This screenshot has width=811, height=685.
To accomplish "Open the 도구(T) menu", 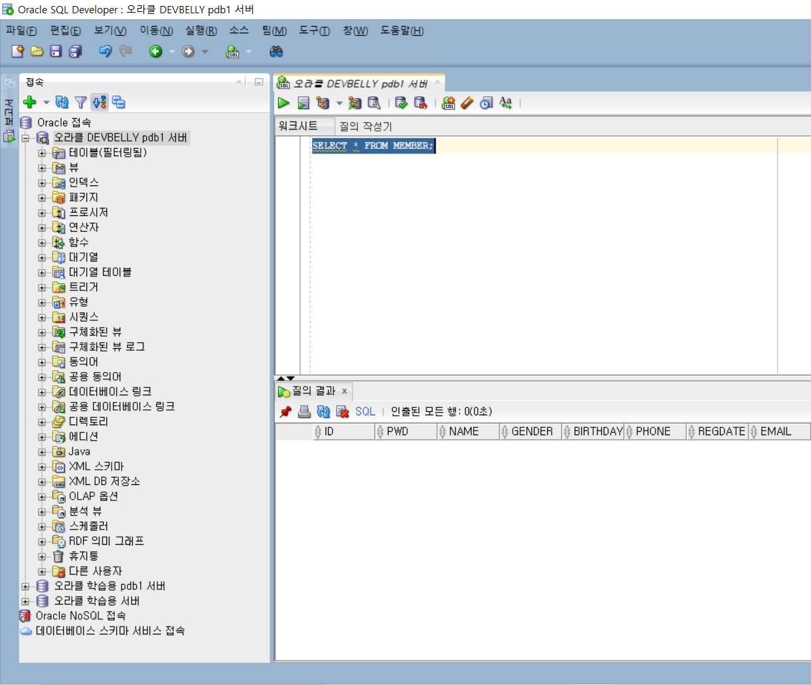I will [x=314, y=31].
